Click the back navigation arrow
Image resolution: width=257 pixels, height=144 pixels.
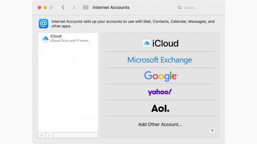63,7
